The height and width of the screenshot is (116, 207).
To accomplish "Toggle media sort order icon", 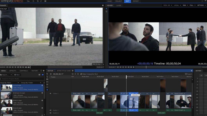I will coord(44,83).
